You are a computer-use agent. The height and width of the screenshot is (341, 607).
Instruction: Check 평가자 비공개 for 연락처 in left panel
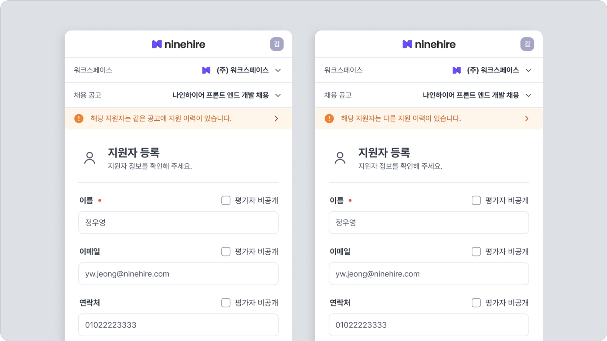pyautogui.click(x=226, y=303)
